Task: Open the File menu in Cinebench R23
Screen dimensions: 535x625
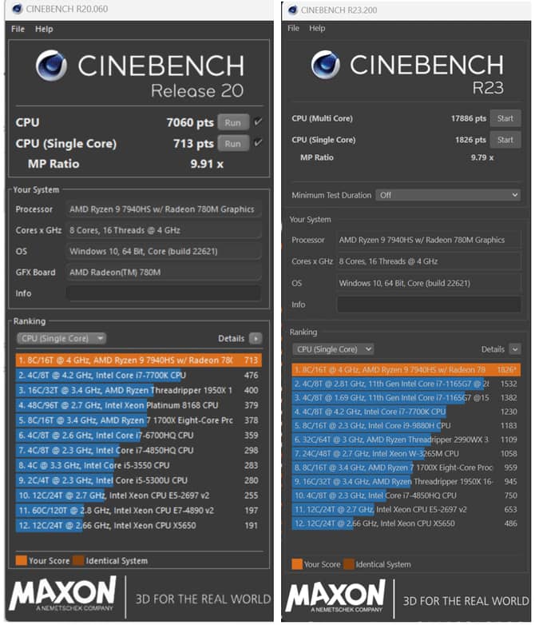Action: pyautogui.click(x=294, y=28)
